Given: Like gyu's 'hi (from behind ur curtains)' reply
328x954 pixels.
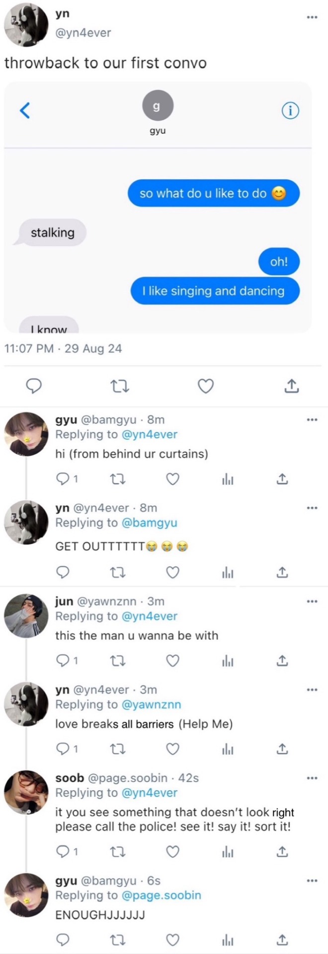Looking at the screenshot, I should 172,479.
